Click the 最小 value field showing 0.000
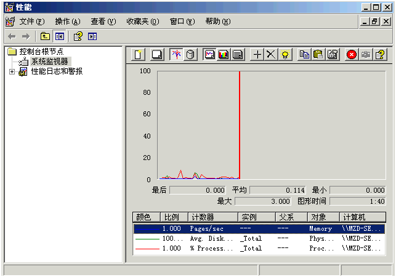This screenshot has width=396, height=277. tap(358, 190)
